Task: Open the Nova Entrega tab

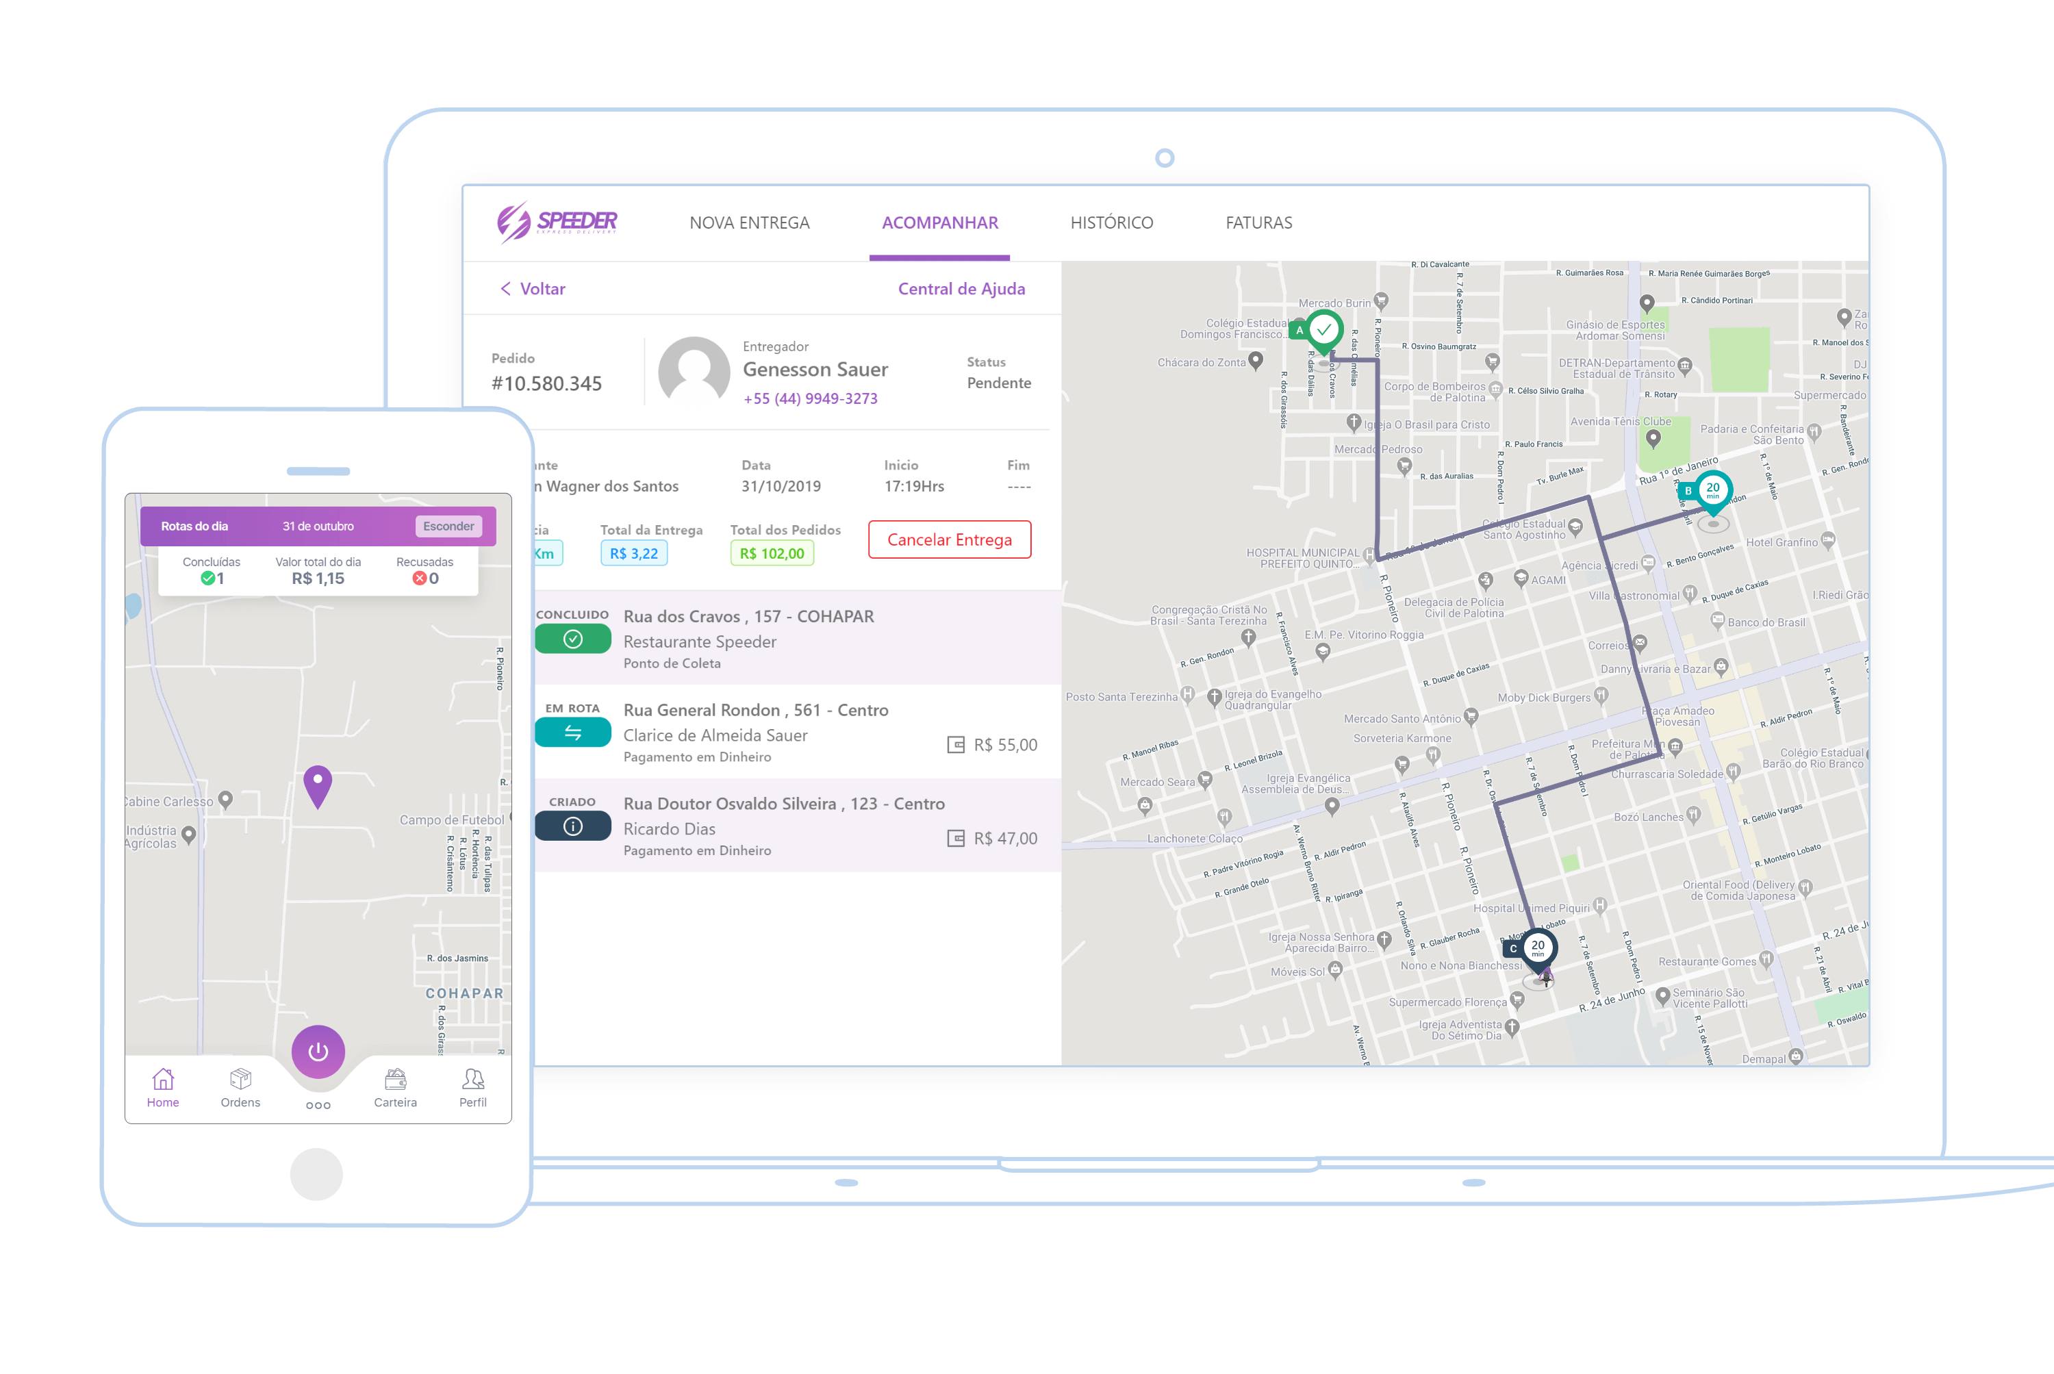Action: [x=749, y=222]
